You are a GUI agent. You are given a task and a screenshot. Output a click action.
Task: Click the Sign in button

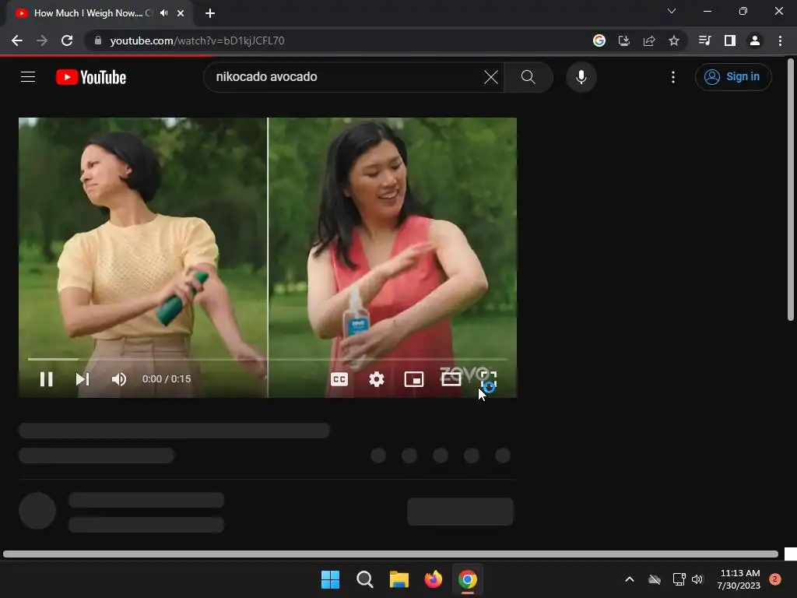pyautogui.click(x=733, y=77)
